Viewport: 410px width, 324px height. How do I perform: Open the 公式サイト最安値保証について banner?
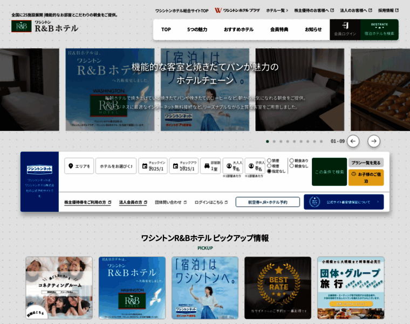[344, 202]
